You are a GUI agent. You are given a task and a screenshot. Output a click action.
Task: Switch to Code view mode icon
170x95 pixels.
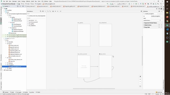[x=157, y=9]
